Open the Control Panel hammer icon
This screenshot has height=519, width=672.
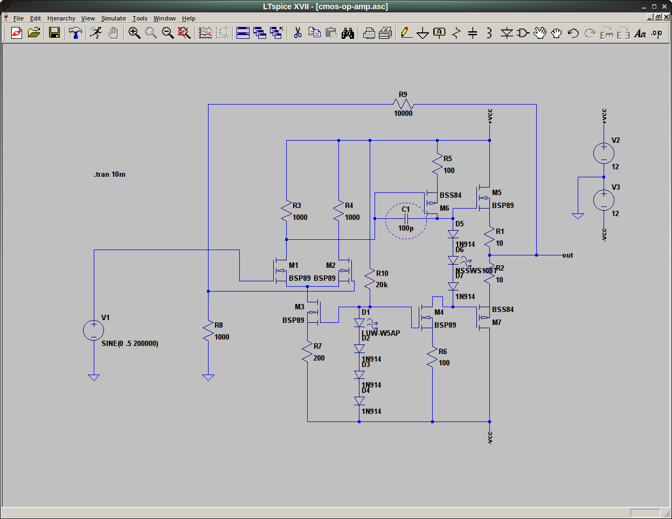[75, 33]
